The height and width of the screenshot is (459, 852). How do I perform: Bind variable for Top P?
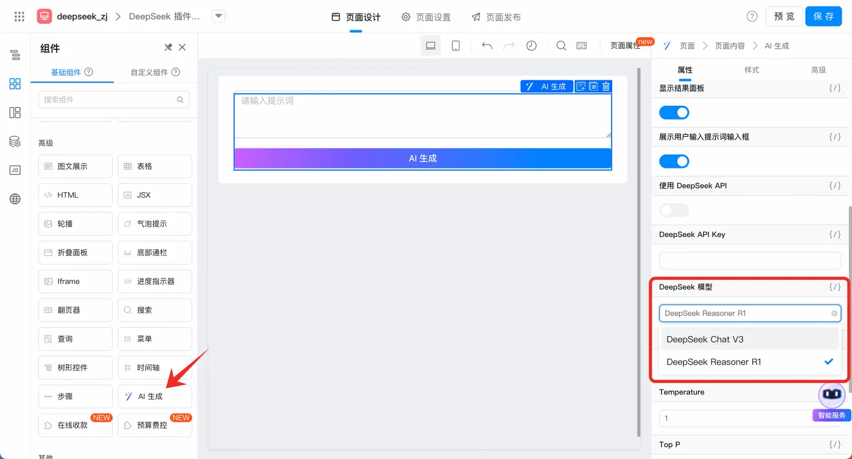coord(835,444)
